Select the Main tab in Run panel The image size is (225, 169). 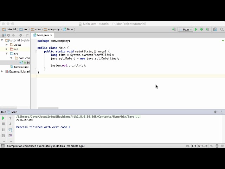click(x=12, y=112)
